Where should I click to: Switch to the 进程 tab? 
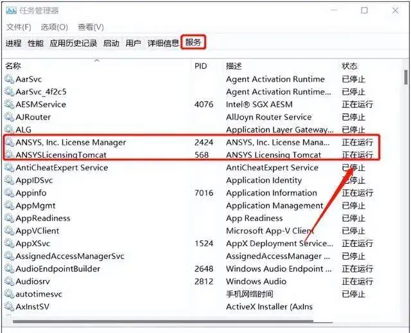[x=13, y=43]
